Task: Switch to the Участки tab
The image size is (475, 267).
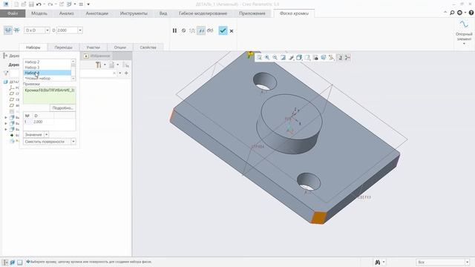Action: click(x=93, y=47)
